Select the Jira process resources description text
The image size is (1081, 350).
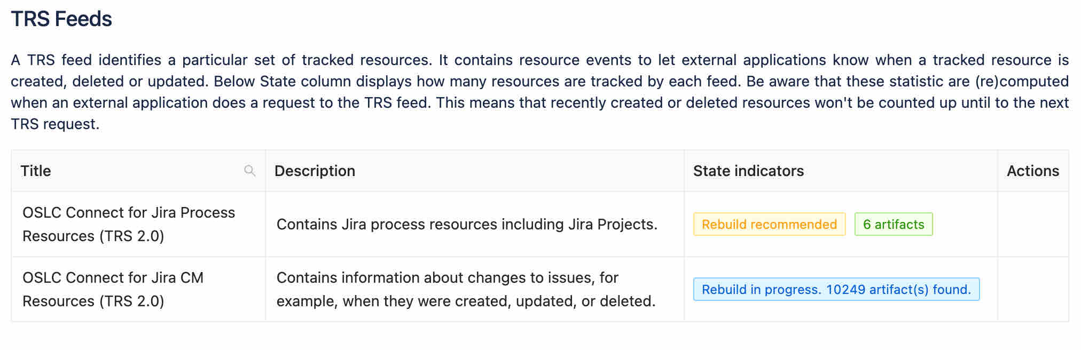click(x=467, y=224)
